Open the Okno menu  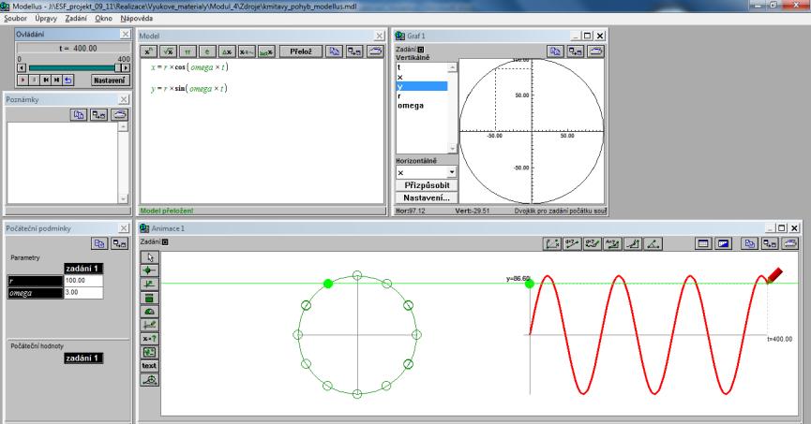click(x=103, y=18)
